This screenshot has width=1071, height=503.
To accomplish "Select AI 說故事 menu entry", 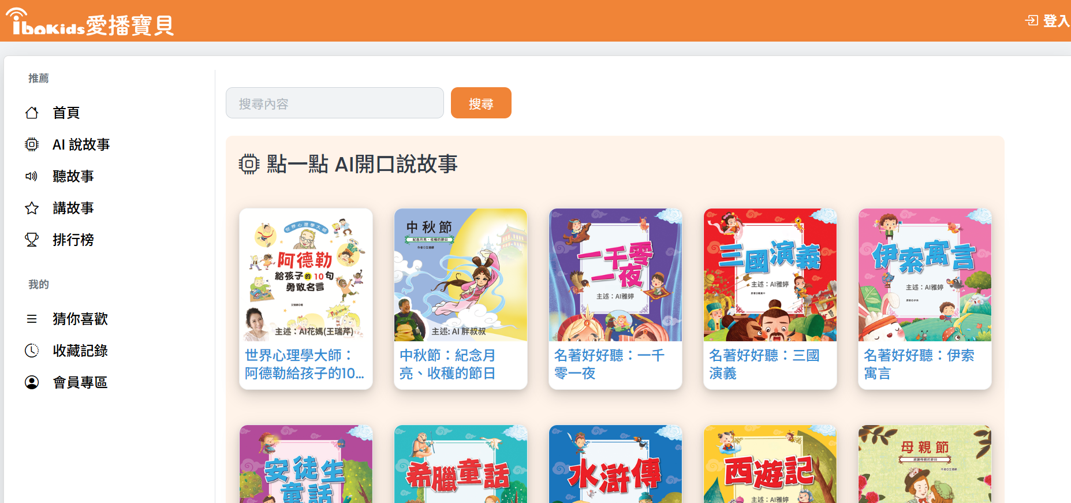I will (81, 144).
